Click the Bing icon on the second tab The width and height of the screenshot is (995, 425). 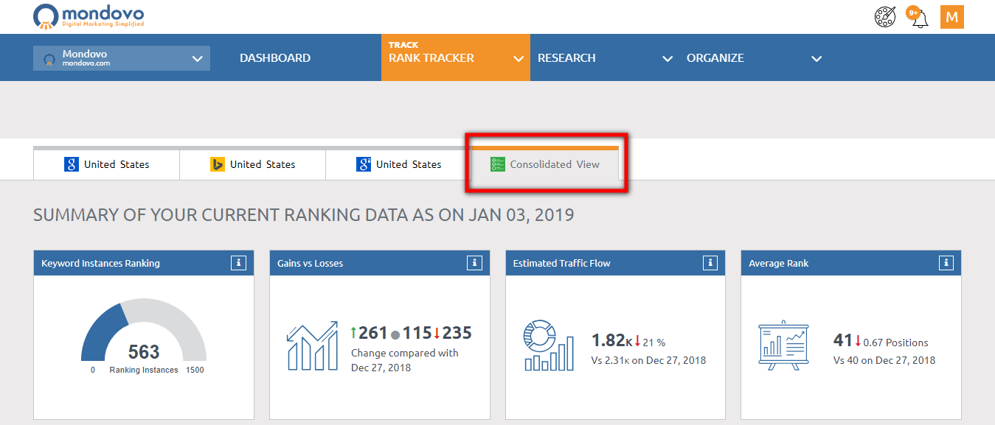click(x=218, y=164)
